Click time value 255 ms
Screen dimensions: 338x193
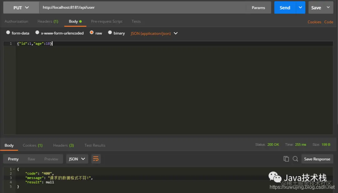(300, 144)
